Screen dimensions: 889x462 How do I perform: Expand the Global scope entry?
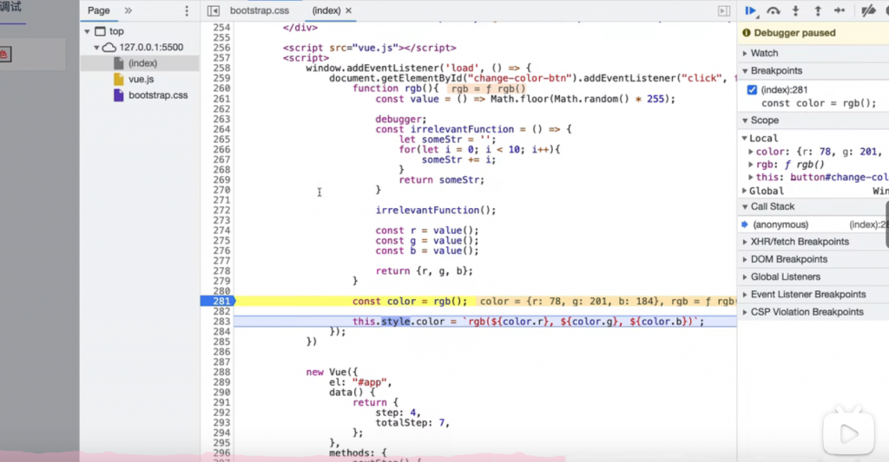point(767,191)
